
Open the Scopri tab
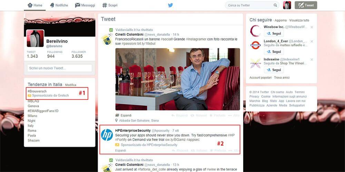(x=110, y=5)
